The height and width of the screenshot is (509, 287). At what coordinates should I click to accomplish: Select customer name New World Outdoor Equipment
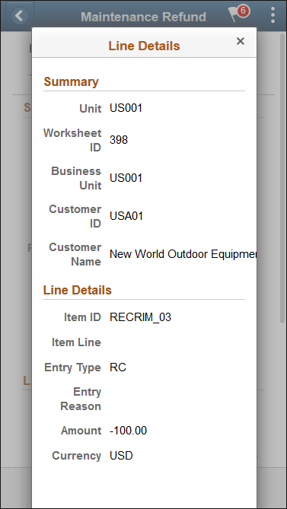(183, 254)
